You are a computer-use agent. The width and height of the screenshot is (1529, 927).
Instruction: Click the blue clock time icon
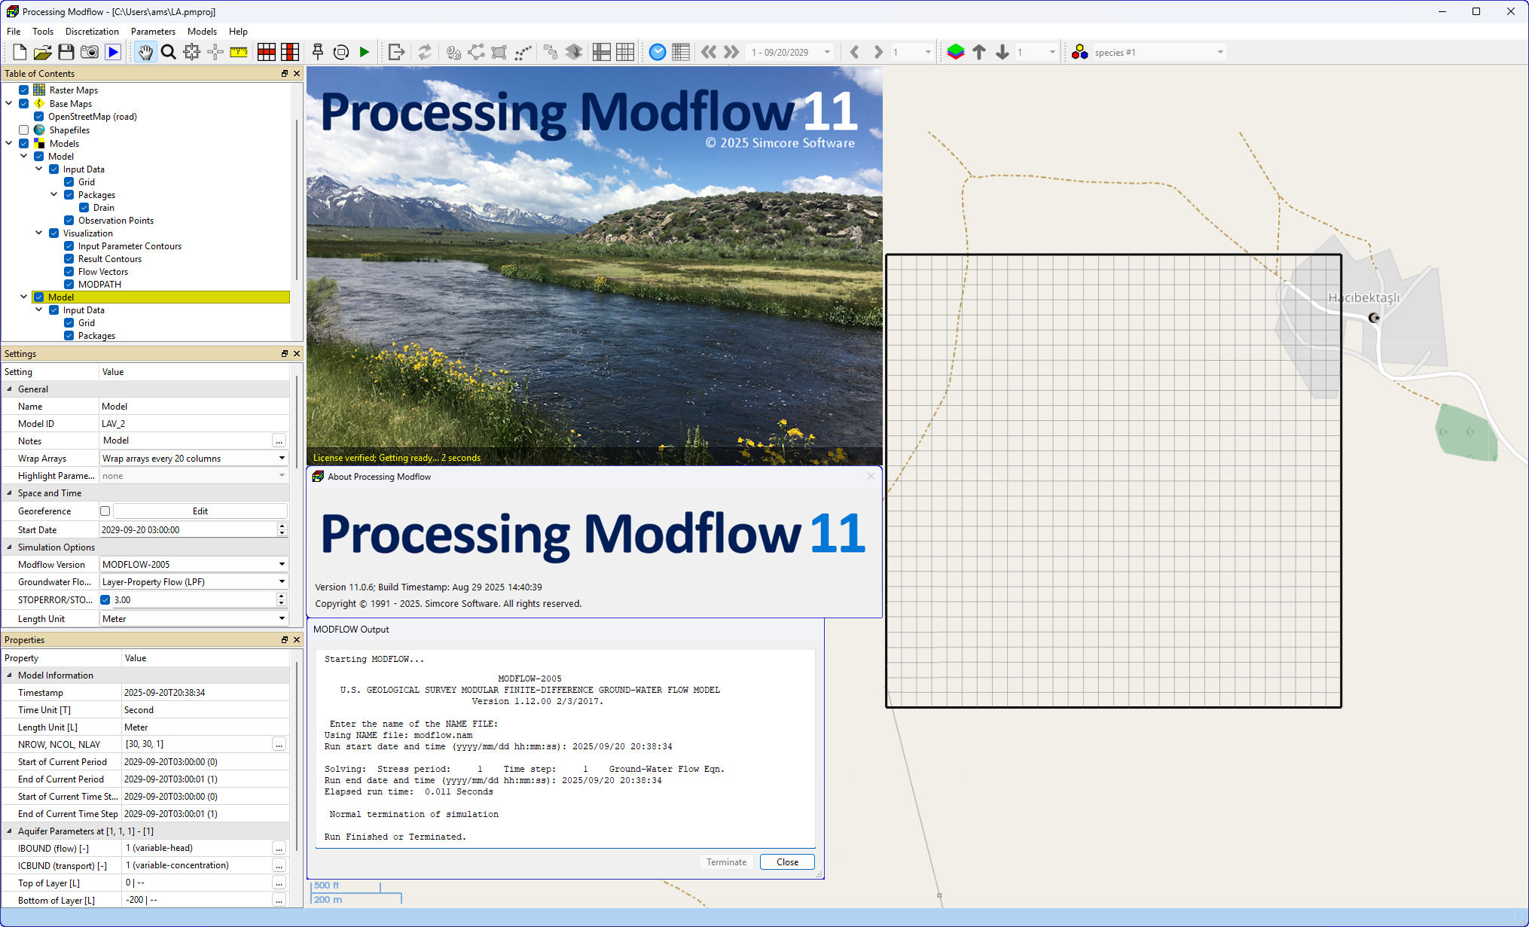coord(658,52)
